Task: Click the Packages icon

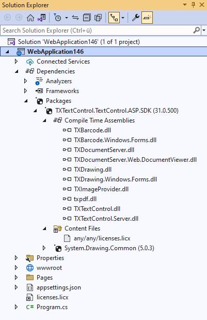Action: coord(40,101)
